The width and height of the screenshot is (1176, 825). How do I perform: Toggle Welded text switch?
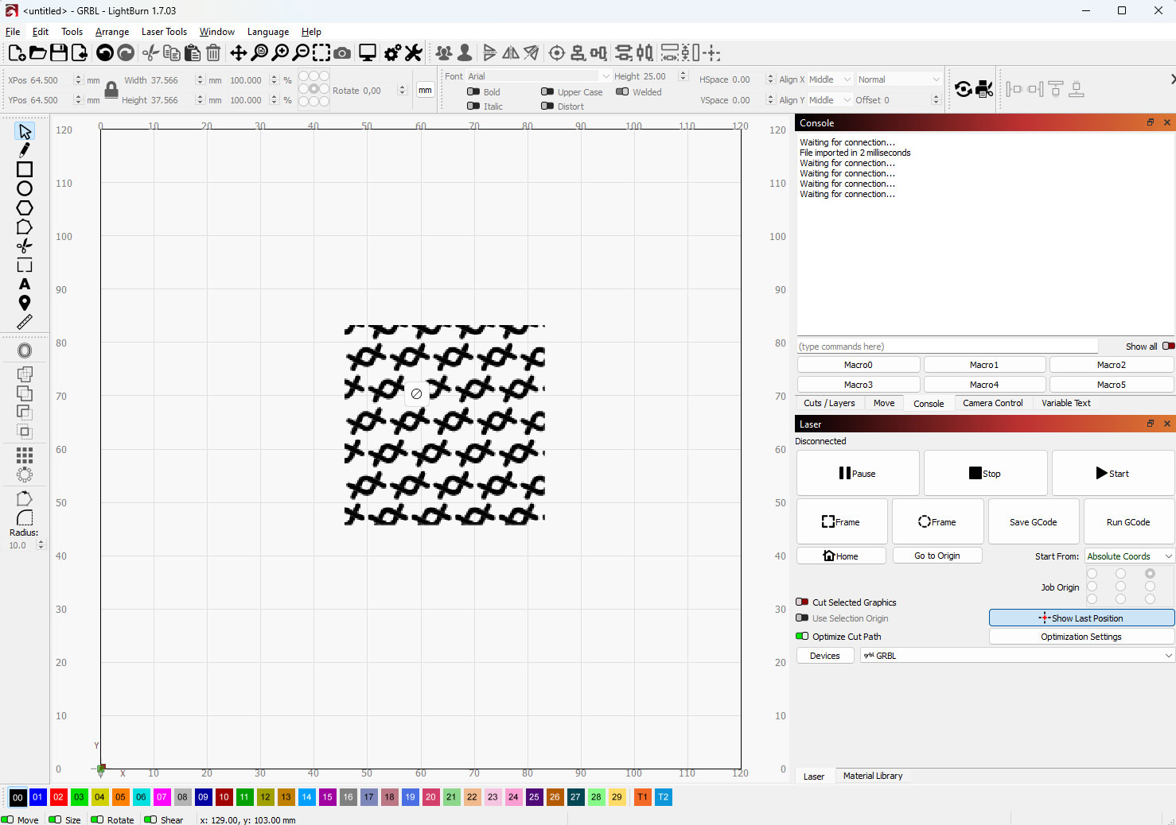click(x=622, y=92)
